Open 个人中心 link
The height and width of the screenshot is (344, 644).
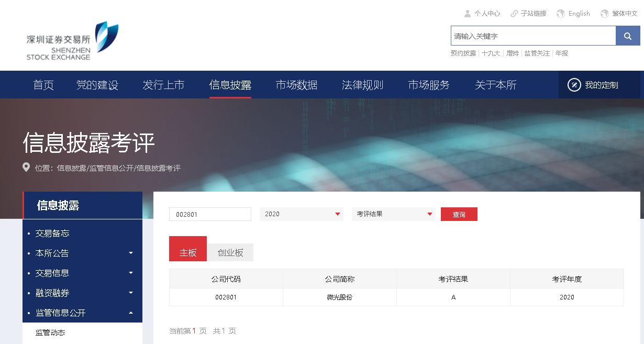487,14
